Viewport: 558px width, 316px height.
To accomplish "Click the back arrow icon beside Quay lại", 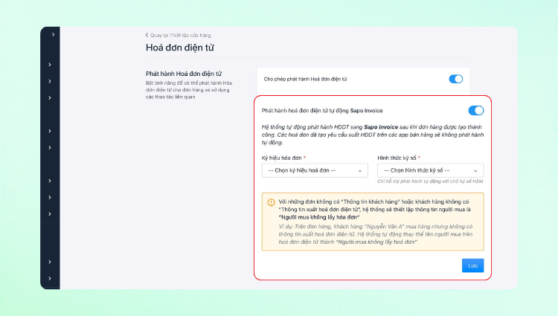I will (x=147, y=35).
